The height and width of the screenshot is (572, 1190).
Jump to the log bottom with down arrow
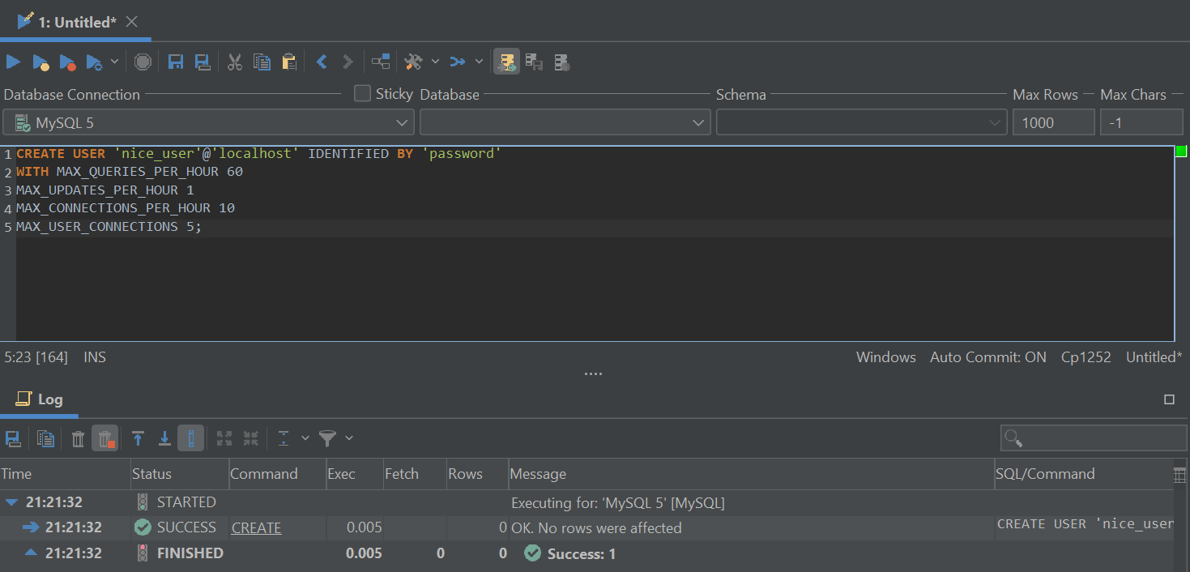(x=164, y=438)
